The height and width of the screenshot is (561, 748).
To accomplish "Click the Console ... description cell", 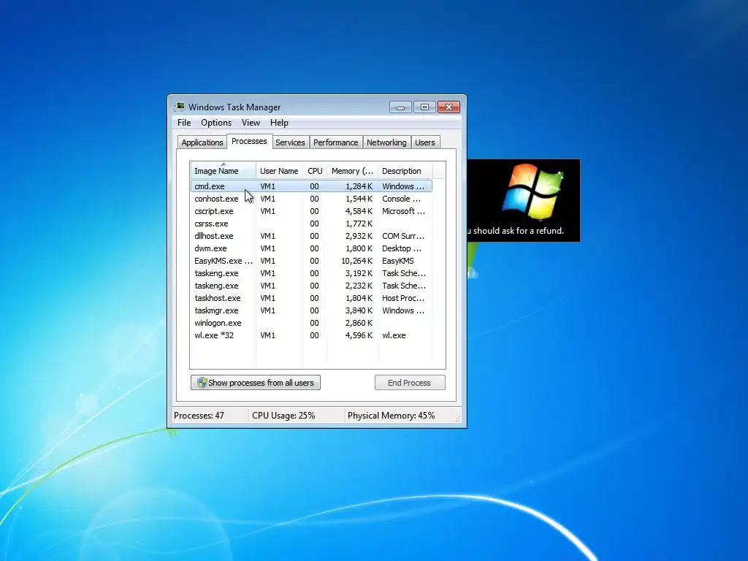I will click(x=401, y=199).
